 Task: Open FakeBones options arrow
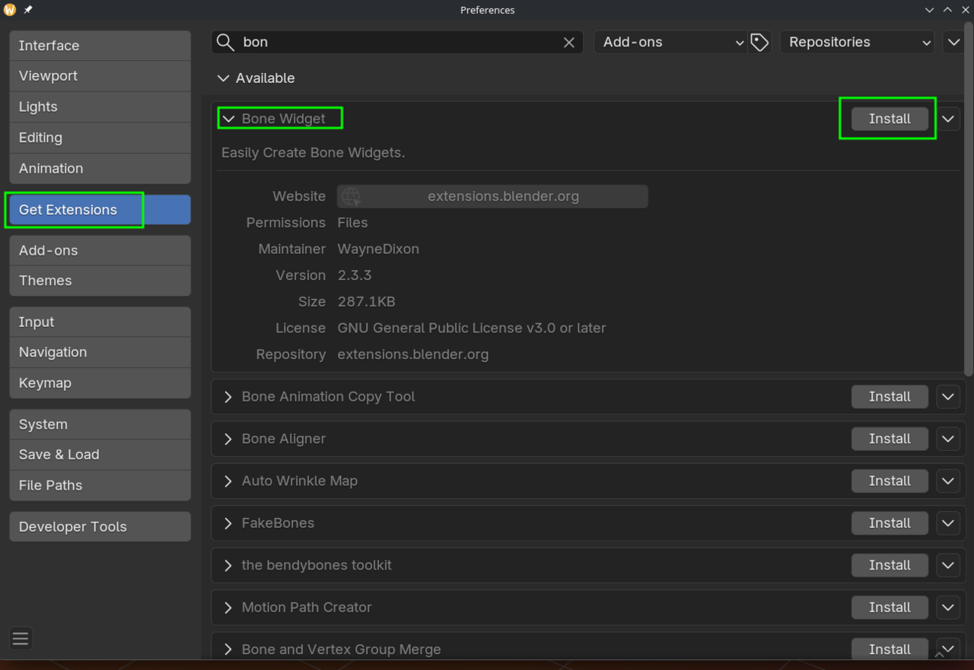pyautogui.click(x=948, y=523)
